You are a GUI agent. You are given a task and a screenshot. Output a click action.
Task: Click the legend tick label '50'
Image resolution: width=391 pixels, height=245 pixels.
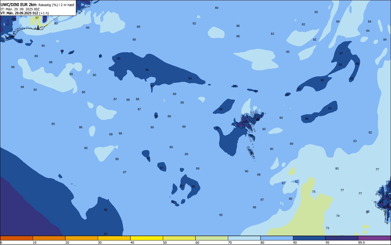[x=165, y=243]
